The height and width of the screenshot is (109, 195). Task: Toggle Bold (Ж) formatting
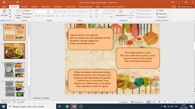(36, 16)
